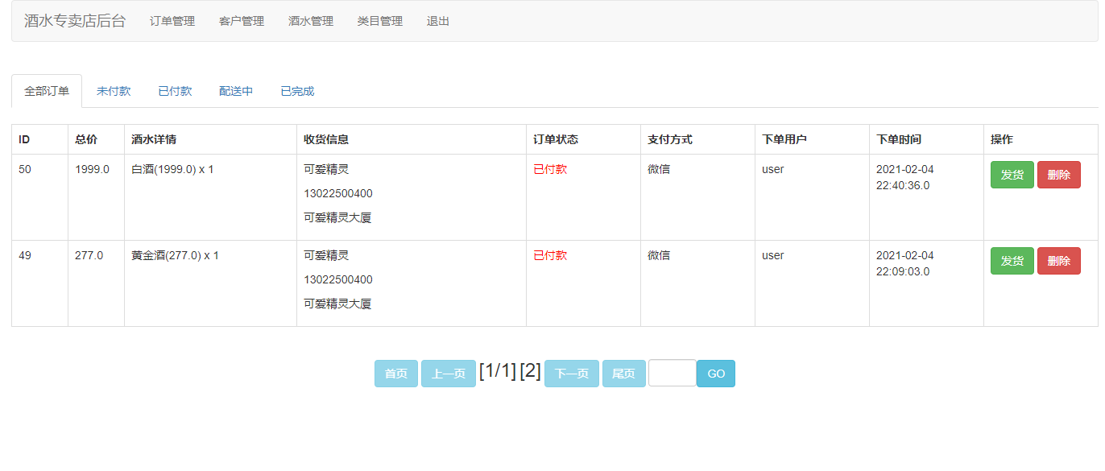
Task: Click the 微信 payment cell of order 50
Action: click(698, 197)
